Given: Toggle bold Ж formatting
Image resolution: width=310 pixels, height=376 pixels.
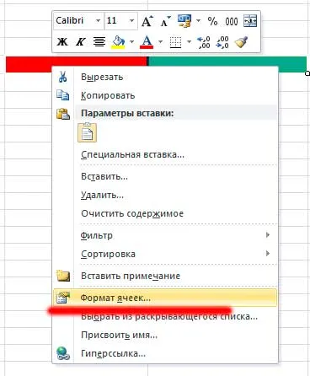Looking at the screenshot, I should click(62, 42).
